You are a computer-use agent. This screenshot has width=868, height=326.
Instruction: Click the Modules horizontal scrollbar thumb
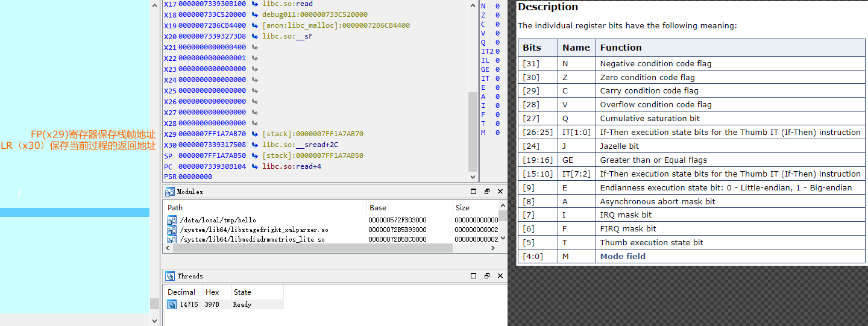pyautogui.click(x=313, y=248)
